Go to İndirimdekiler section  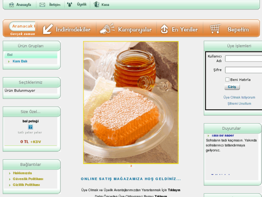click(73, 30)
